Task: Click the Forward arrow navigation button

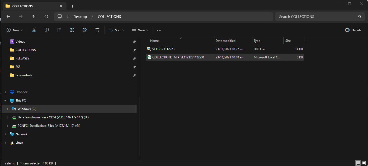Action: (21, 17)
